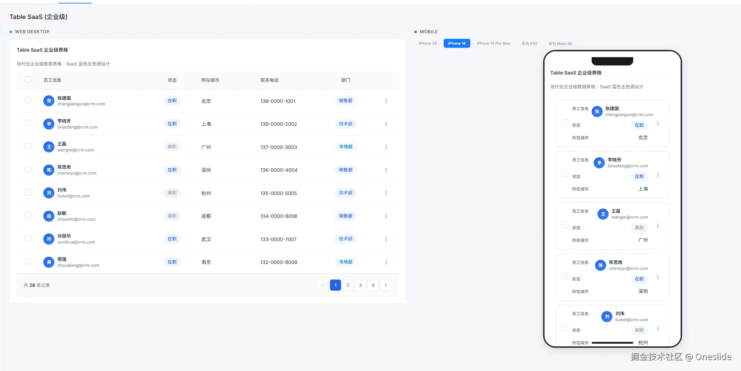The height and width of the screenshot is (371, 741).
Task: Click email sunlihua@crm.com
Action: 76,242
